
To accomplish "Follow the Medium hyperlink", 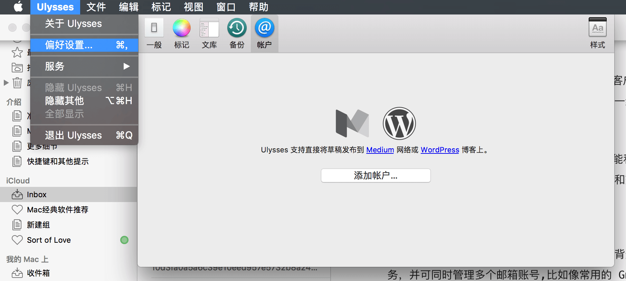I will pyautogui.click(x=380, y=150).
